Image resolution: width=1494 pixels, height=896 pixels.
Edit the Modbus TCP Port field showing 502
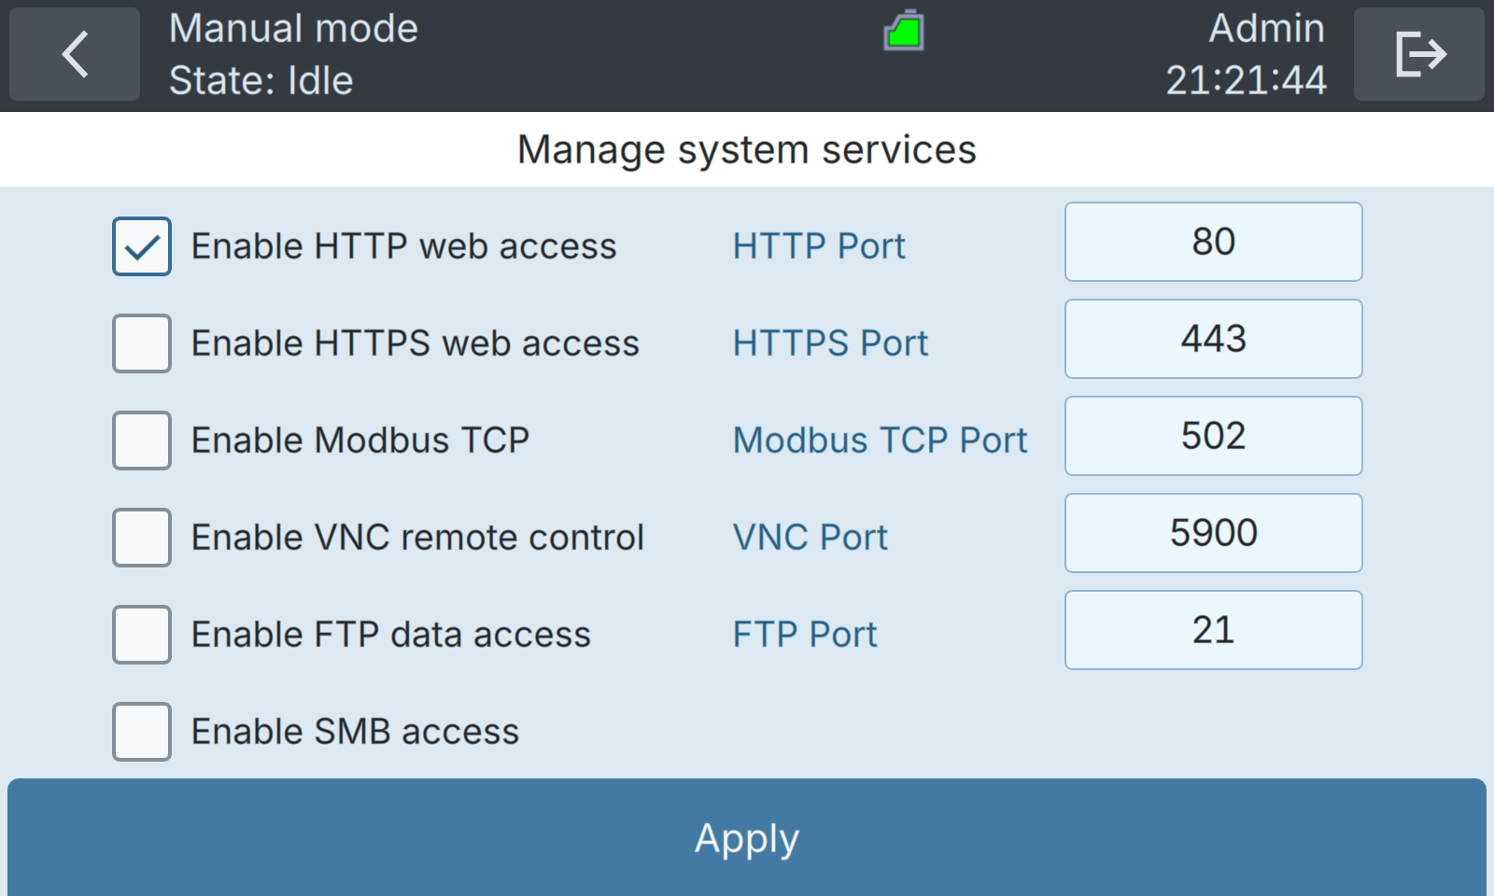(1214, 436)
